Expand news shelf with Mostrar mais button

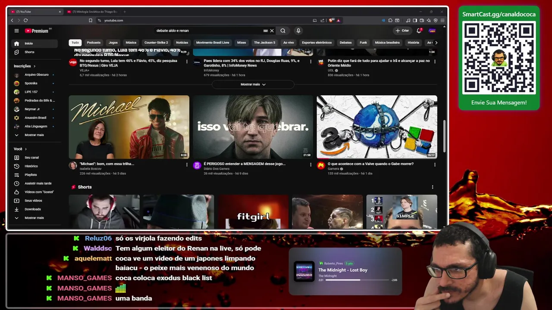click(253, 84)
